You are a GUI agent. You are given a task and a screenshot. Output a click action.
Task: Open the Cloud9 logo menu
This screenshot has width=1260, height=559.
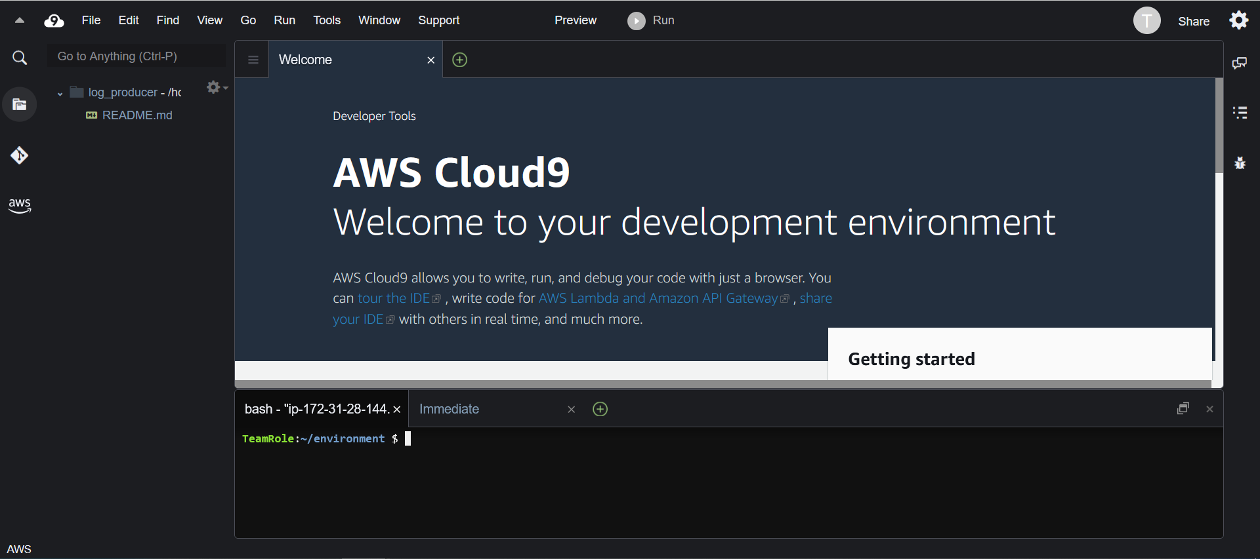[x=54, y=21]
